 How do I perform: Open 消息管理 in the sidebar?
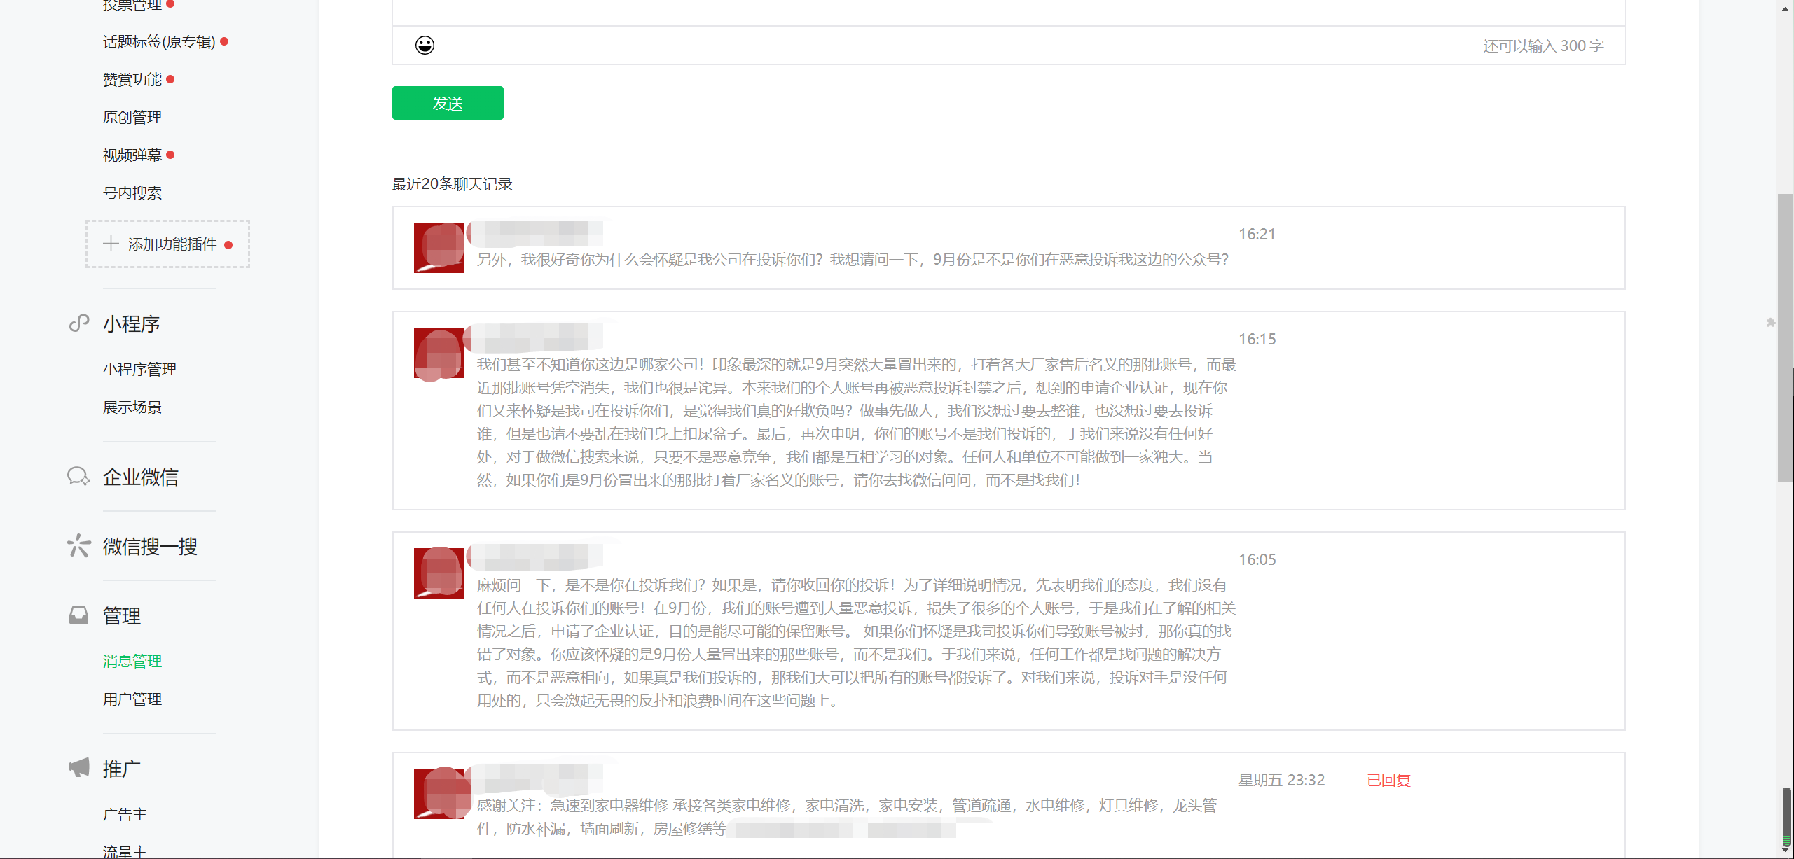(132, 661)
